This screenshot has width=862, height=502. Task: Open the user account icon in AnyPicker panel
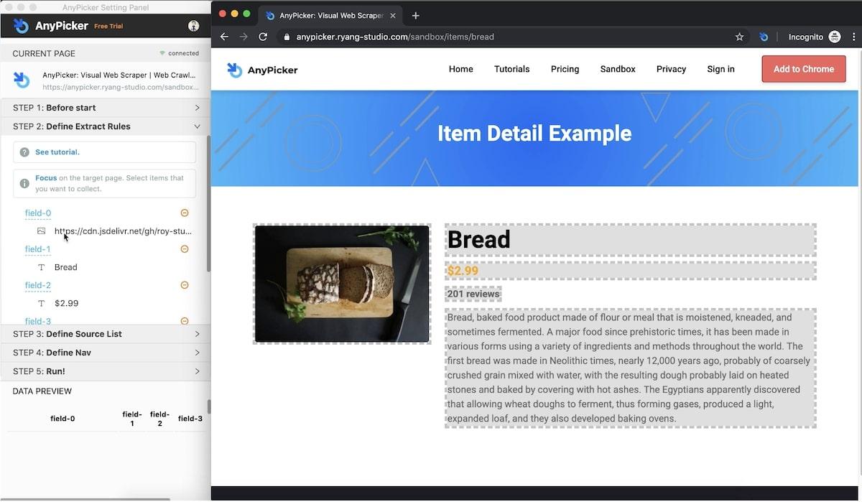pos(193,26)
